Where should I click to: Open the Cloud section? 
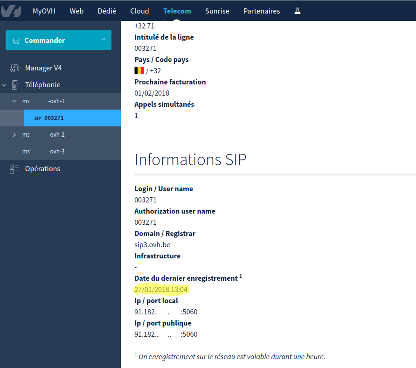click(139, 11)
